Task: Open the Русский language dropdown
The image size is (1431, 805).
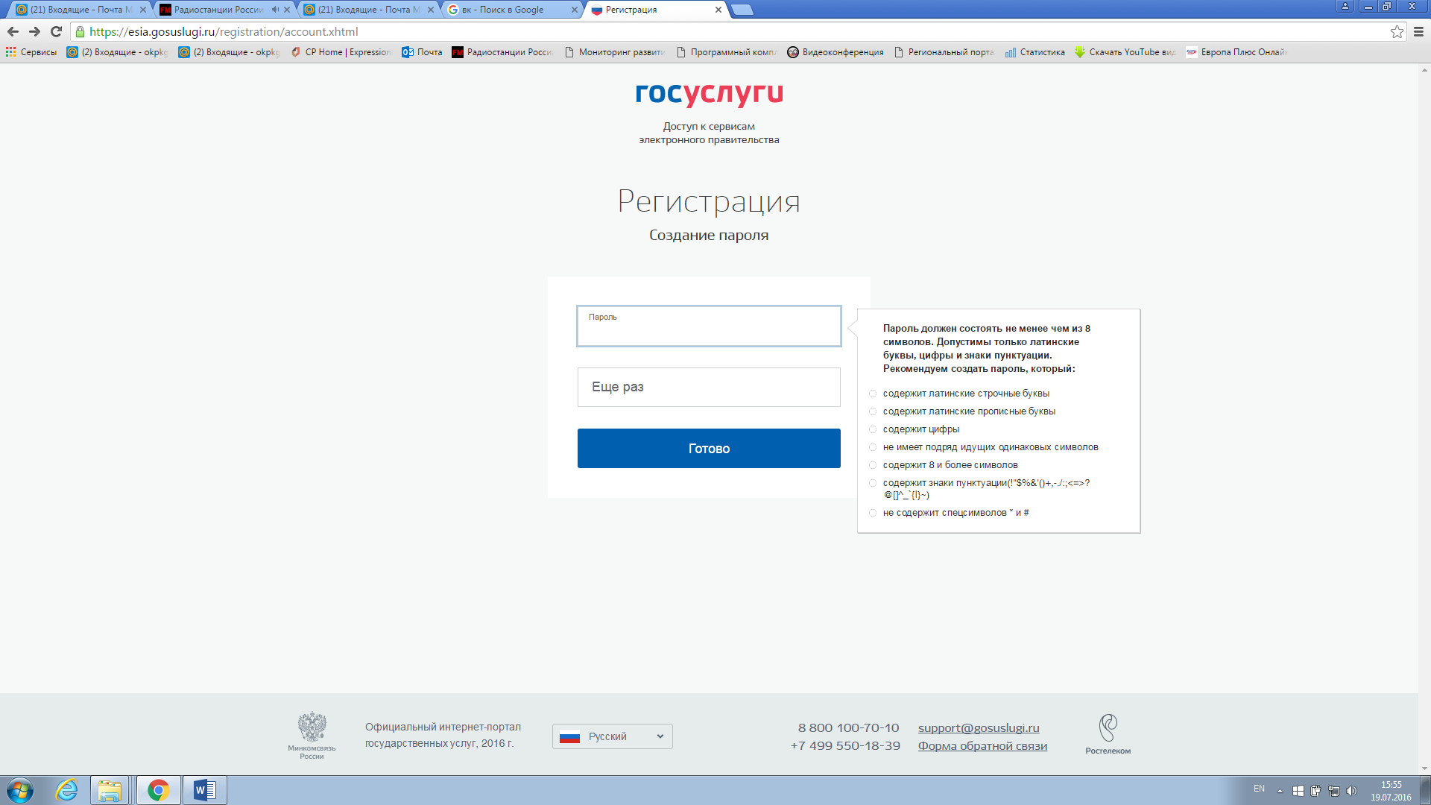Action: pyautogui.click(x=613, y=736)
